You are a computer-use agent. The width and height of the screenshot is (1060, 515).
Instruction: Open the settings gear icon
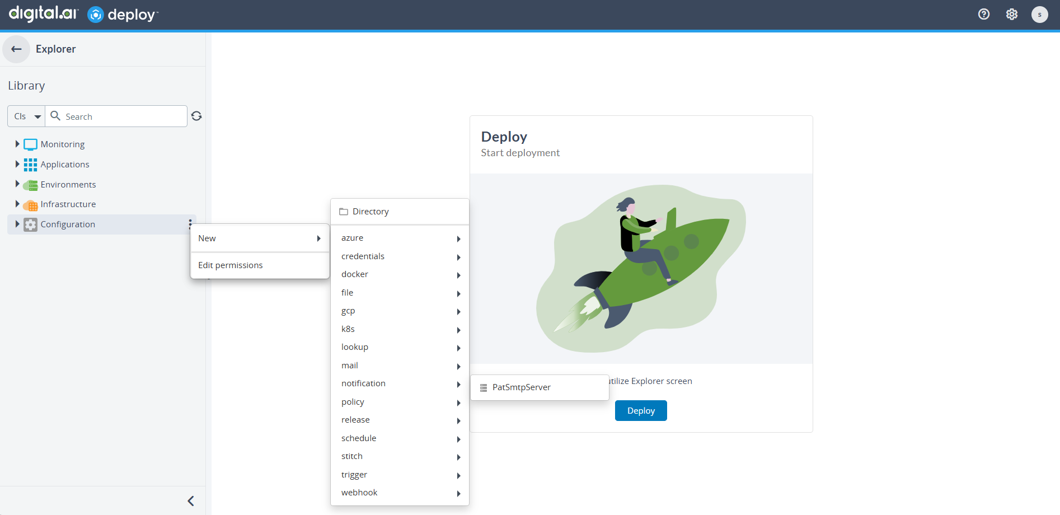click(1011, 15)
